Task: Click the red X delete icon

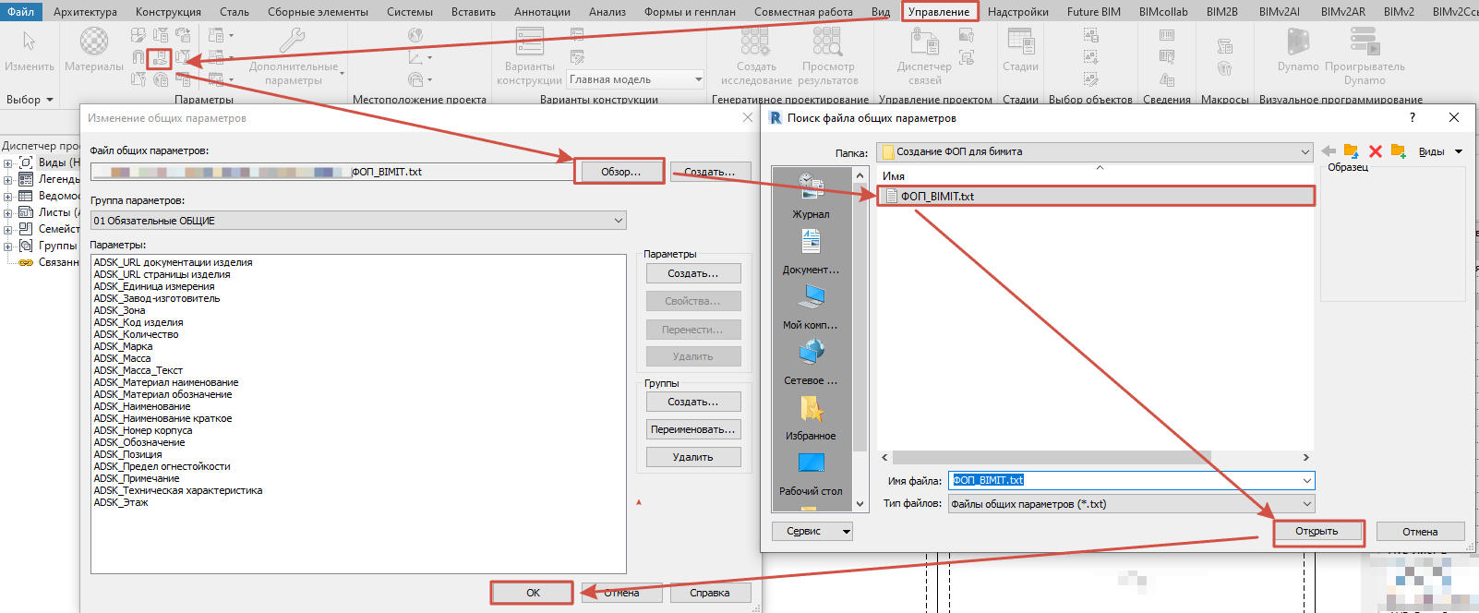Action: tap(1375, 151)
